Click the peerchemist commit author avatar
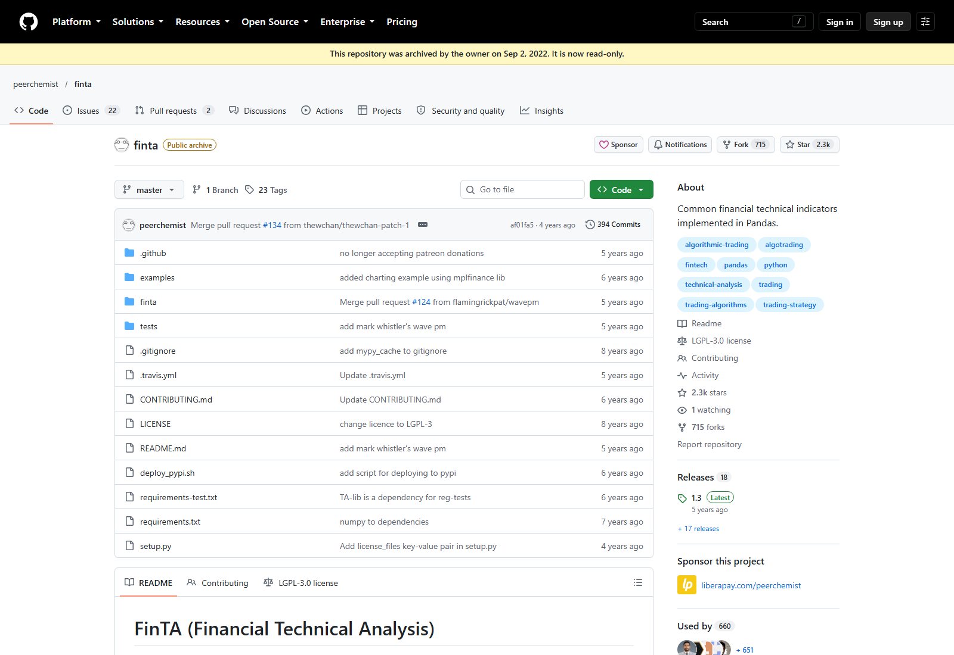 (x=129, y=224)
